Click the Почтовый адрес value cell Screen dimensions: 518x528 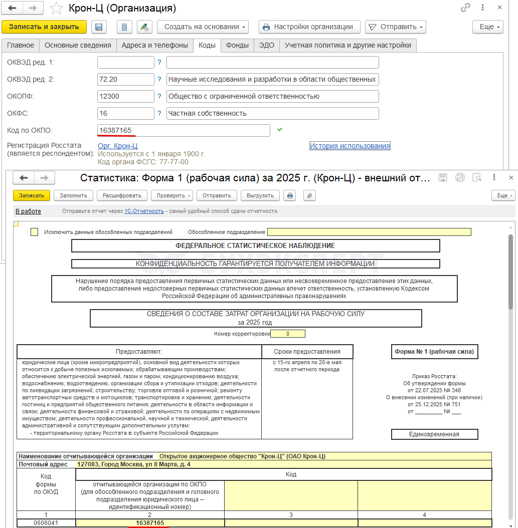coord(283,464)
